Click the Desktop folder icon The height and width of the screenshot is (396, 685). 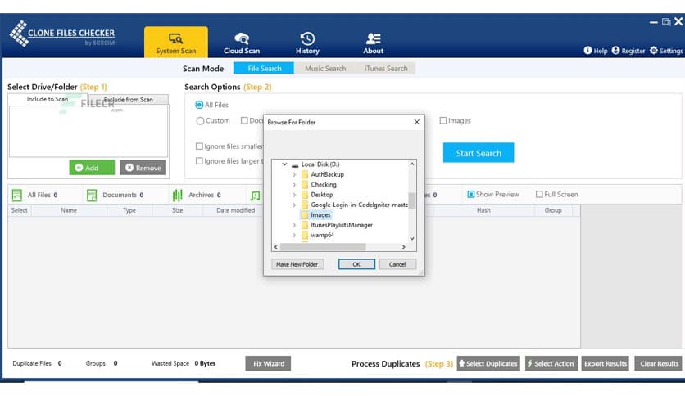pos(305,195)
